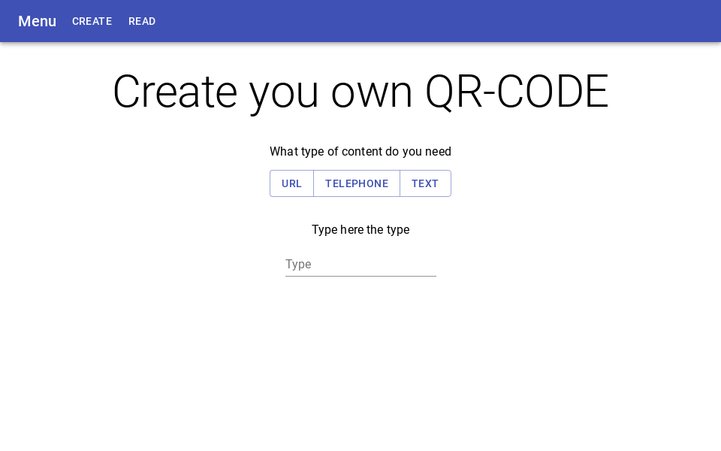The height and width of the screenshot is (451, 721).
Task: Click the Menu title in the header
Action: [x=37, y=21]
